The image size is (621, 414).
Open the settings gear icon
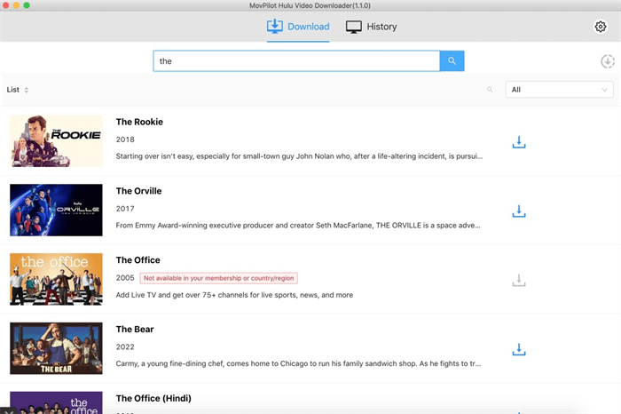(601, 27)
